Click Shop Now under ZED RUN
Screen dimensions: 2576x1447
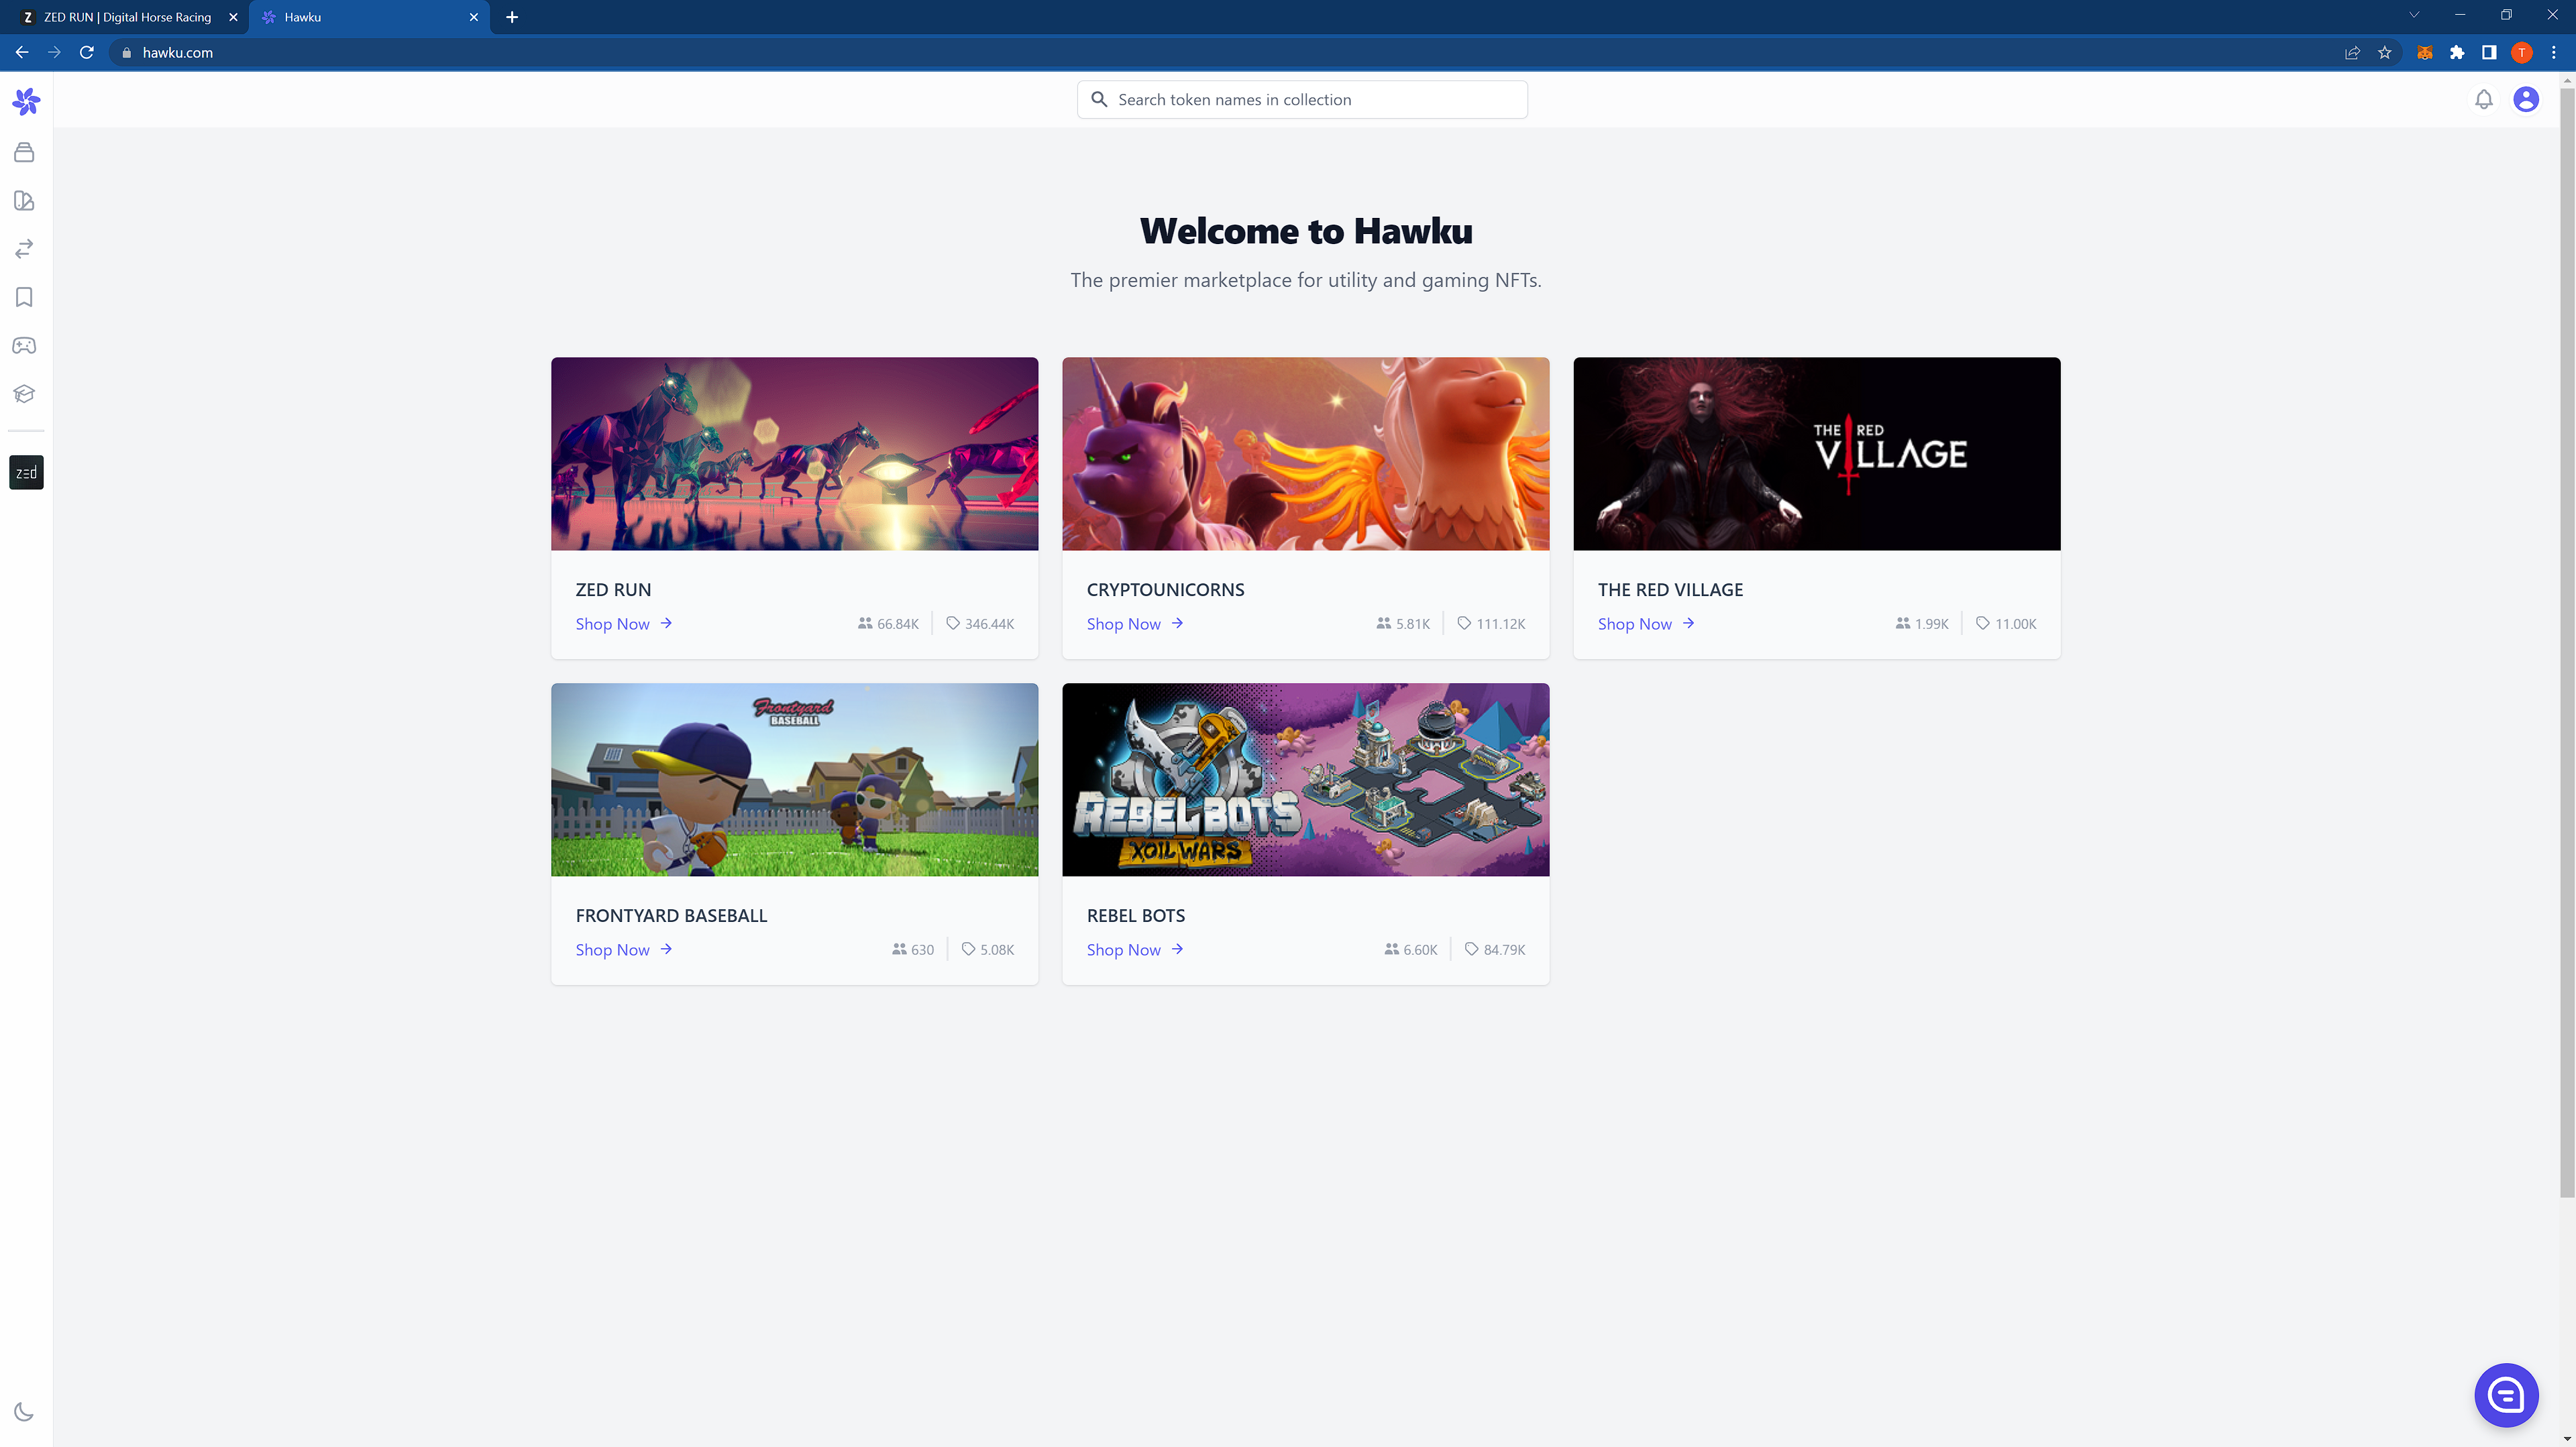[x=623, y=624]
